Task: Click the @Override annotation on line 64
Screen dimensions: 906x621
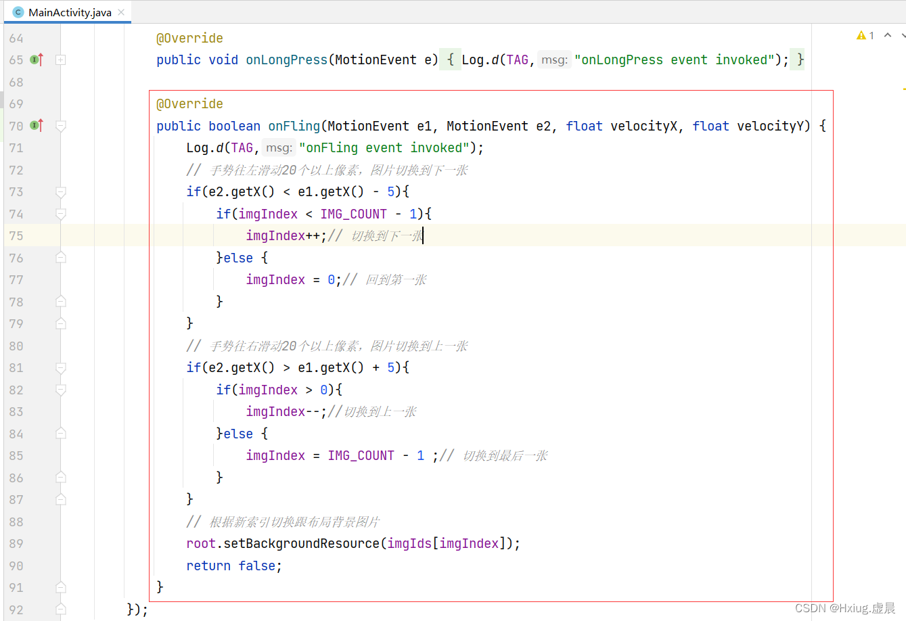Action: click(x=189, y=38)
